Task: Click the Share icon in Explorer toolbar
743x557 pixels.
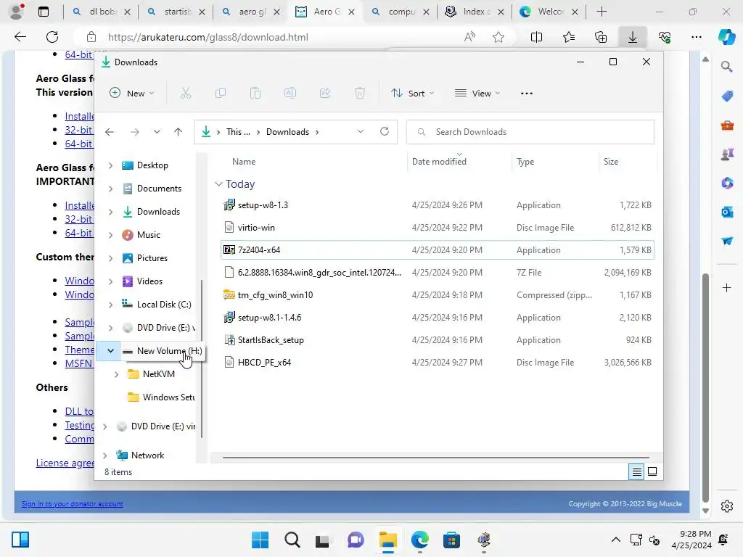Action: click(x=325, y=94)
